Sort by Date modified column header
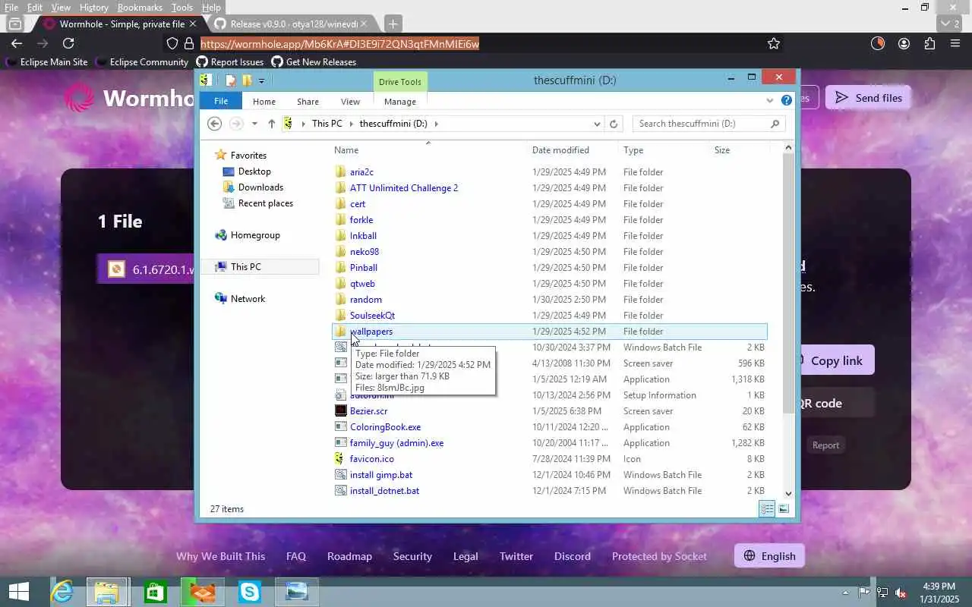Viewport: 972px width, 607px height. [x=560, y=150]
